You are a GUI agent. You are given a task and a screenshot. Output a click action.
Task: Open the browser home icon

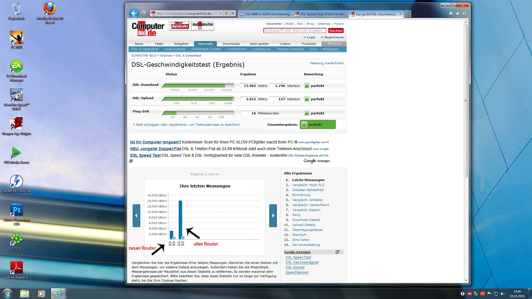(451, 13)
